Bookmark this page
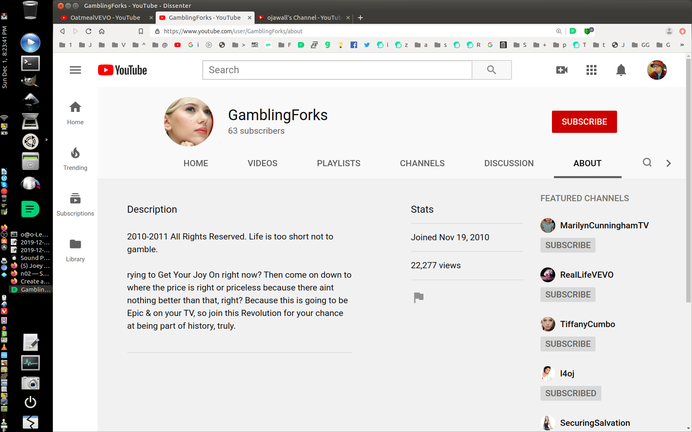 [141, 31]
